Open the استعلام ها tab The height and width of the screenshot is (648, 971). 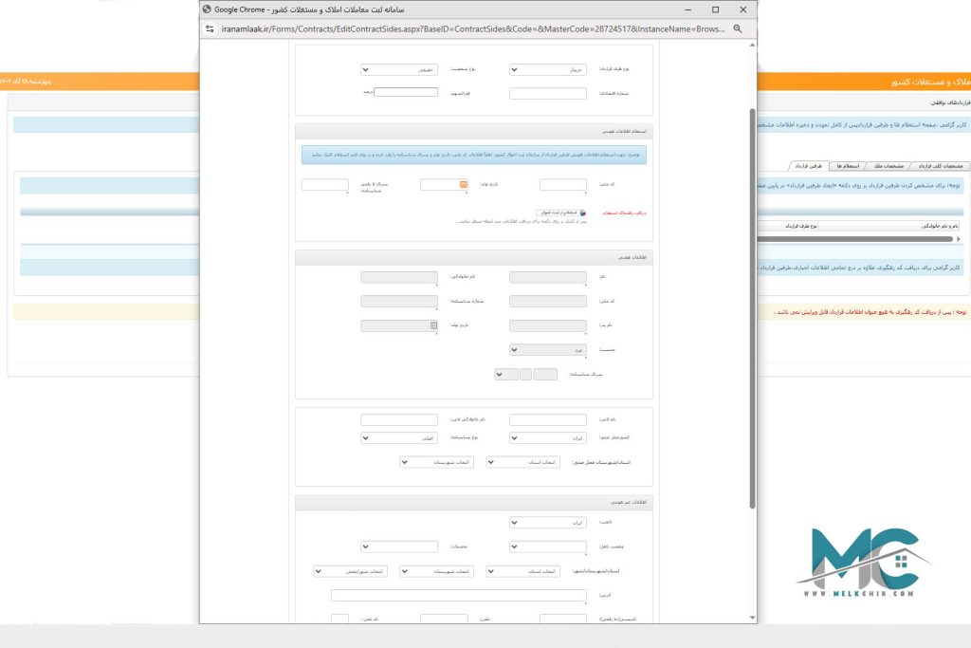(x=850, y=165)
